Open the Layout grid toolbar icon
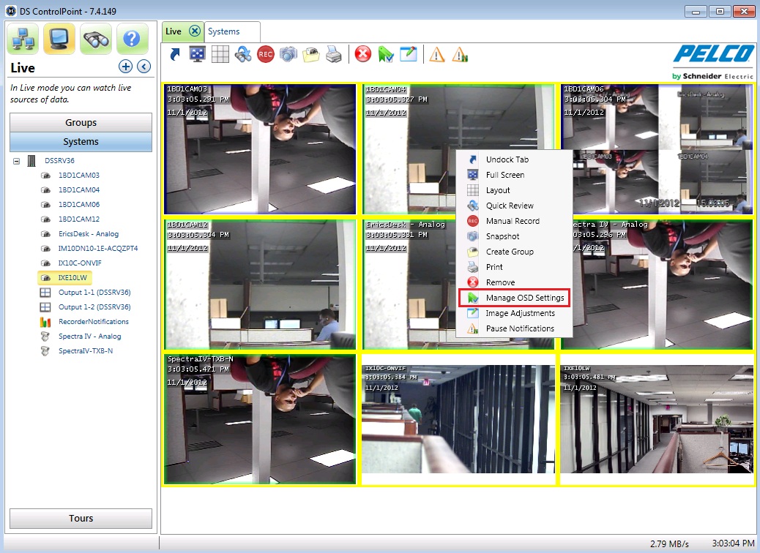The image size is (760, 553). [x=219, y=53]
